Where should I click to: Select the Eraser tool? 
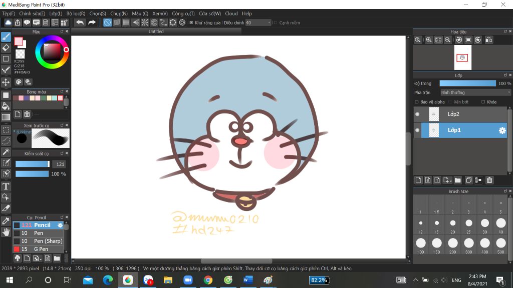click(6, 48)
